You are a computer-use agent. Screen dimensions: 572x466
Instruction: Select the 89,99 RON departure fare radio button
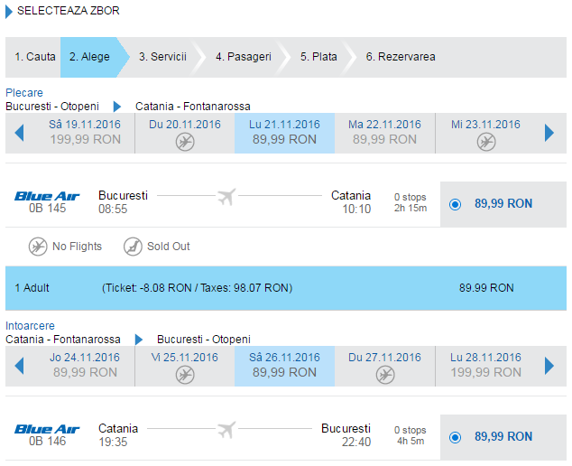click(455, 204)
